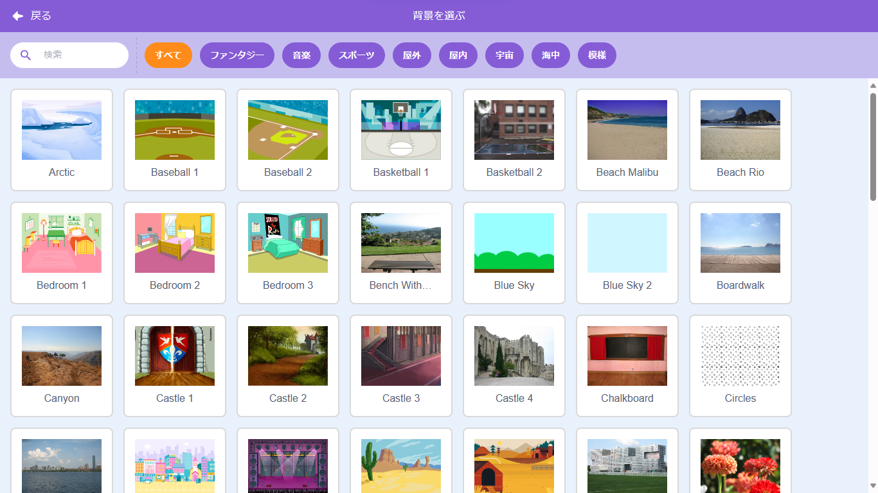The height and width of the screenshot is (493, 878).
Task: Filter backdrops by 音楽
Action: (301, 55)
